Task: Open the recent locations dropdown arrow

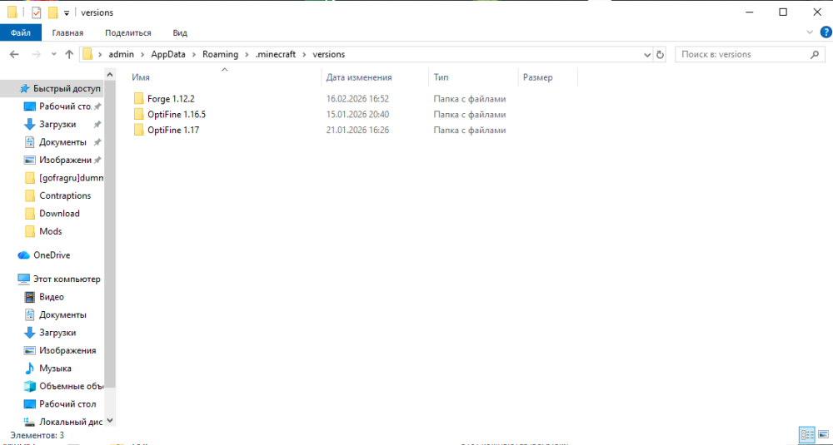Action: [x=53, y=54]
